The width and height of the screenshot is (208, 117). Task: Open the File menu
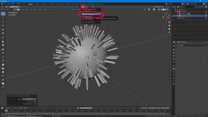[5, 4]
